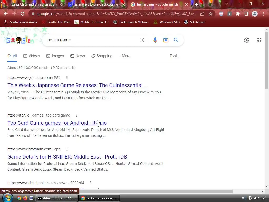Launch pinned Firefox in taskbar
The image size is (269, 202).
(25, 198)
